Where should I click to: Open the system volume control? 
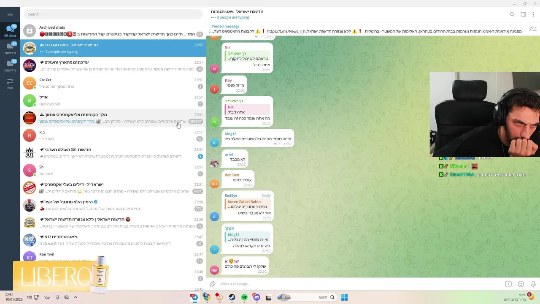[x=30, y=297]
